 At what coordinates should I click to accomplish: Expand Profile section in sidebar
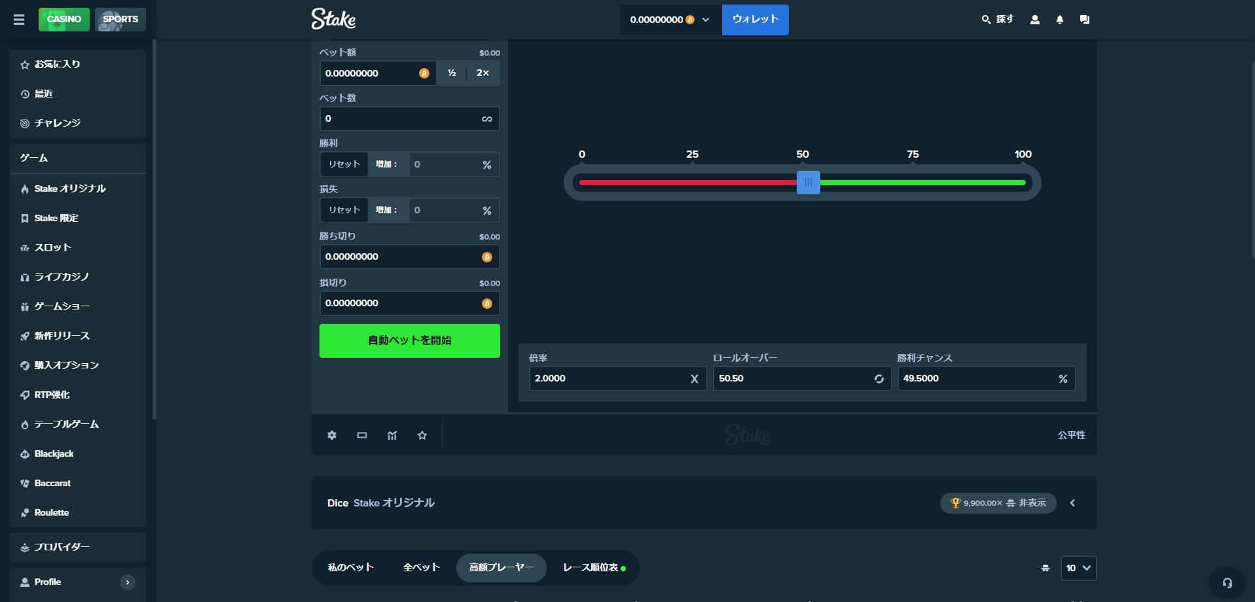click(128, 582)
